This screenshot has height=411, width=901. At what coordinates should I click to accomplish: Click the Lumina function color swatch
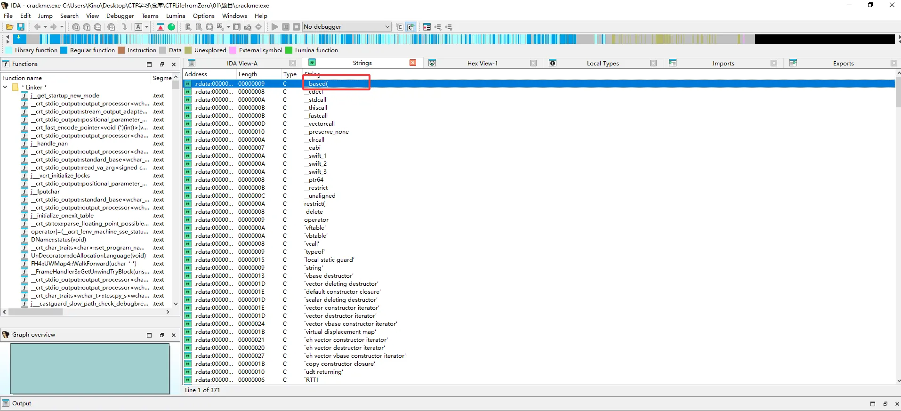tap(289, 50)
